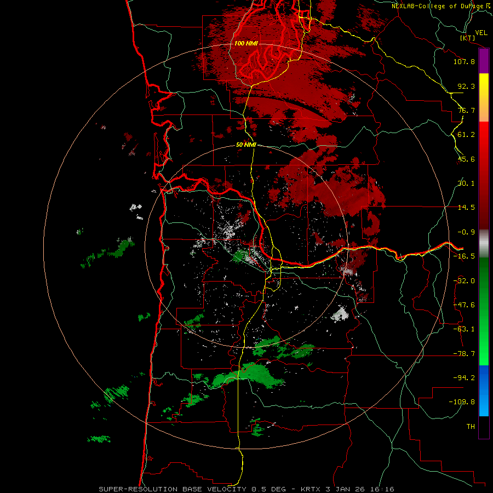Click the -109.8 scale value
The width and height of the screenshot is (493, 493).
[x=462, y=402]
